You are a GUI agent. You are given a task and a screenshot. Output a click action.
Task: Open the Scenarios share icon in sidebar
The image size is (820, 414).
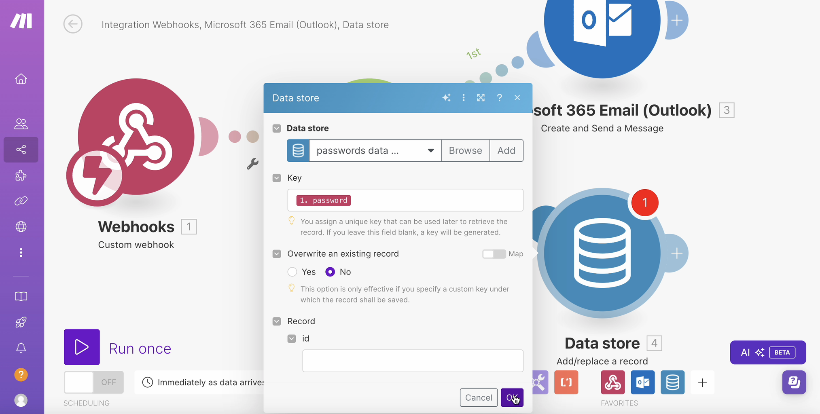point(21,150)
